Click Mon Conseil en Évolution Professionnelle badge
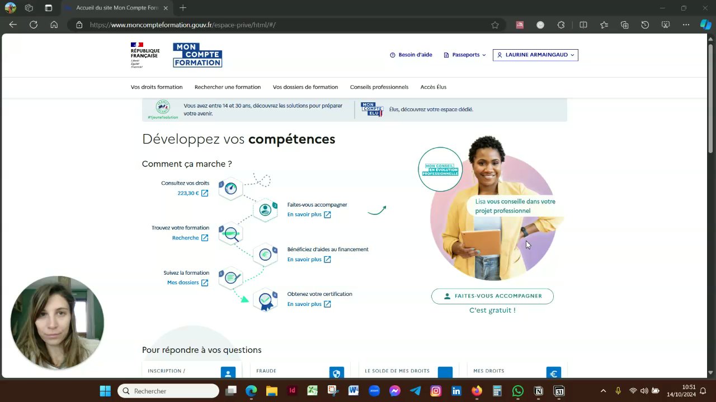 (440, 169)
